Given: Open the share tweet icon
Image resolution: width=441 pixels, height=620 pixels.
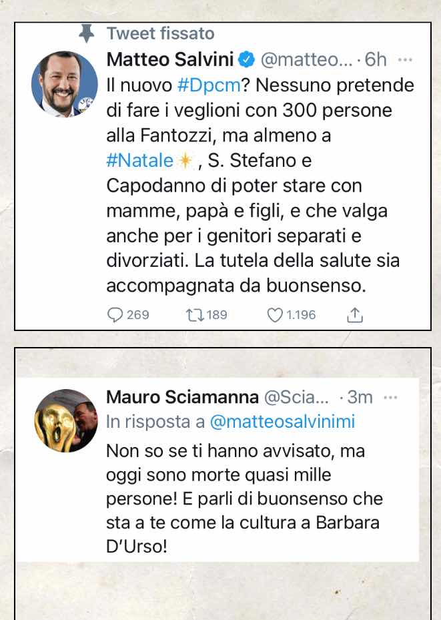Looking at the screenshot, I should click(x=355, y=315).
